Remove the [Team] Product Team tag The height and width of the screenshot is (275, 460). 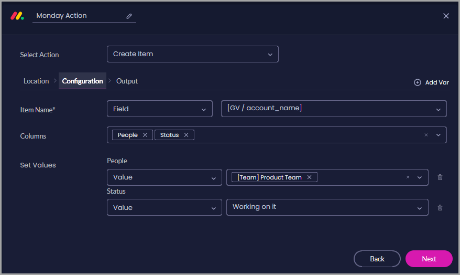pos(309,177)
